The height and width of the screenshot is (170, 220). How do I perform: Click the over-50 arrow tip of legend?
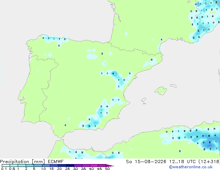pyautogui.click(x=110, y=165)
